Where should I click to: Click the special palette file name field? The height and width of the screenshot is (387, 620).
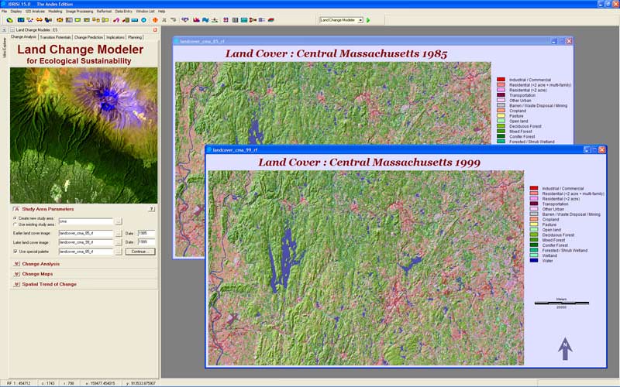(86, 252)
